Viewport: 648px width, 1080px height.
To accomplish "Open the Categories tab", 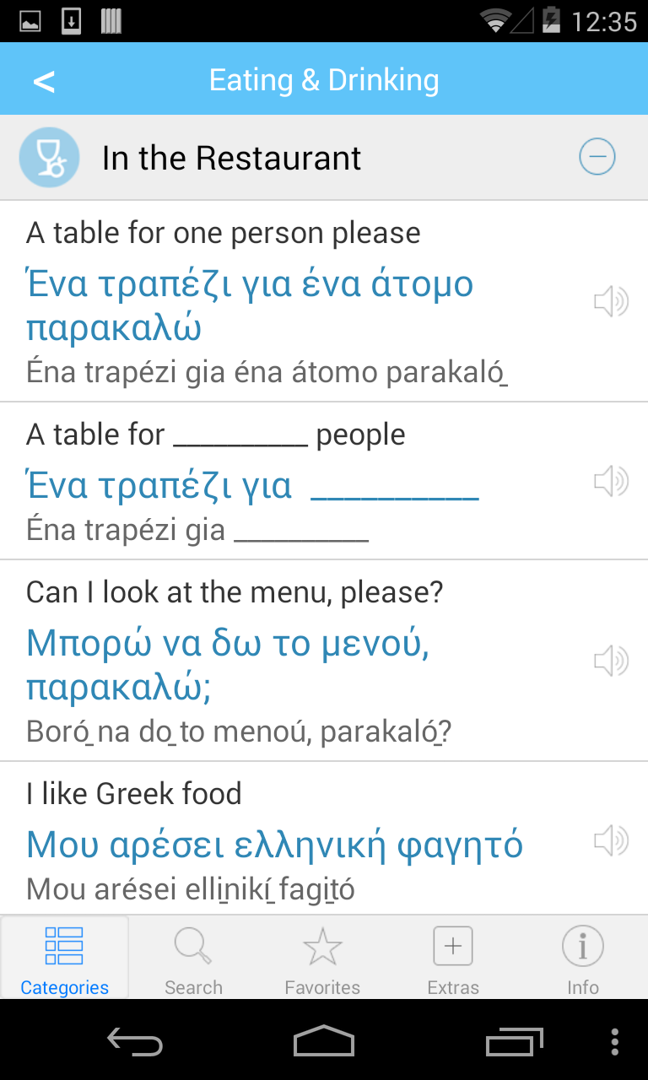I will [65, 958].
